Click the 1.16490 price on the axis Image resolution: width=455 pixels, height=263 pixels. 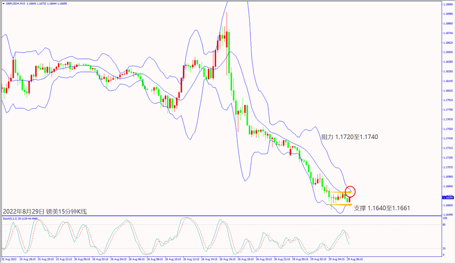pos(447,215)
